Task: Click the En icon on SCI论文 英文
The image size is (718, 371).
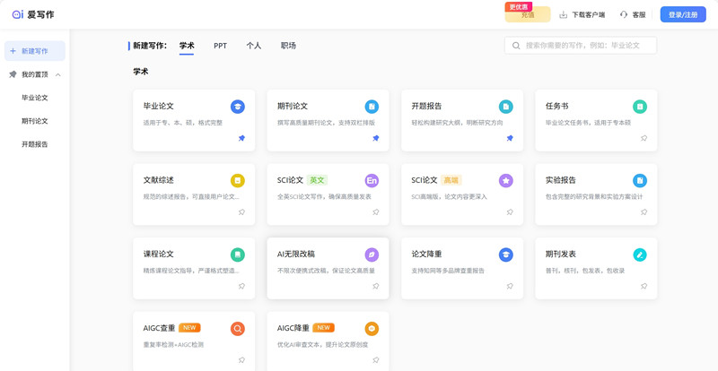Action: [372, 181]
